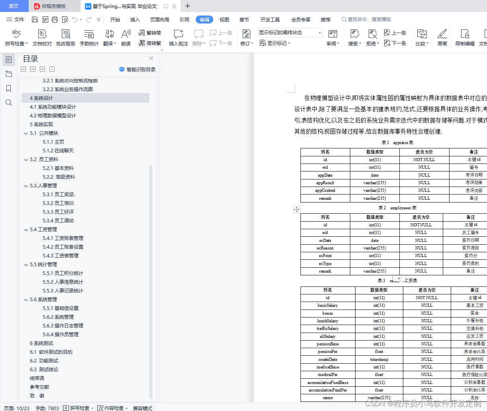This screenshot has width=487, height=411.
Task: Switch to 页面布局 ribbon tab
Action: (160, 19)
